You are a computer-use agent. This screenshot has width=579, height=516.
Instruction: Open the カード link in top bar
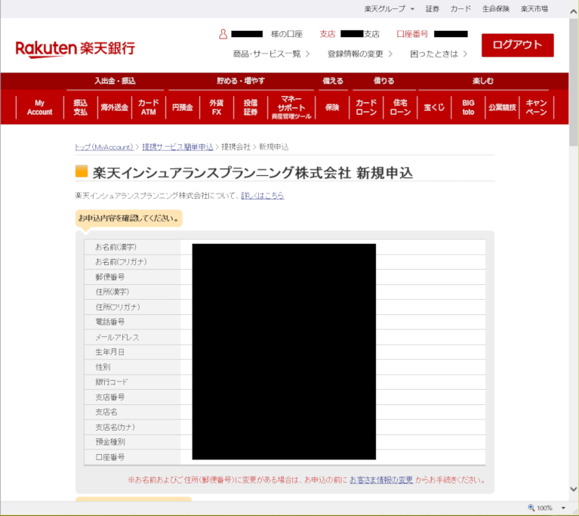pyautogui.click(x=460, y=9)
